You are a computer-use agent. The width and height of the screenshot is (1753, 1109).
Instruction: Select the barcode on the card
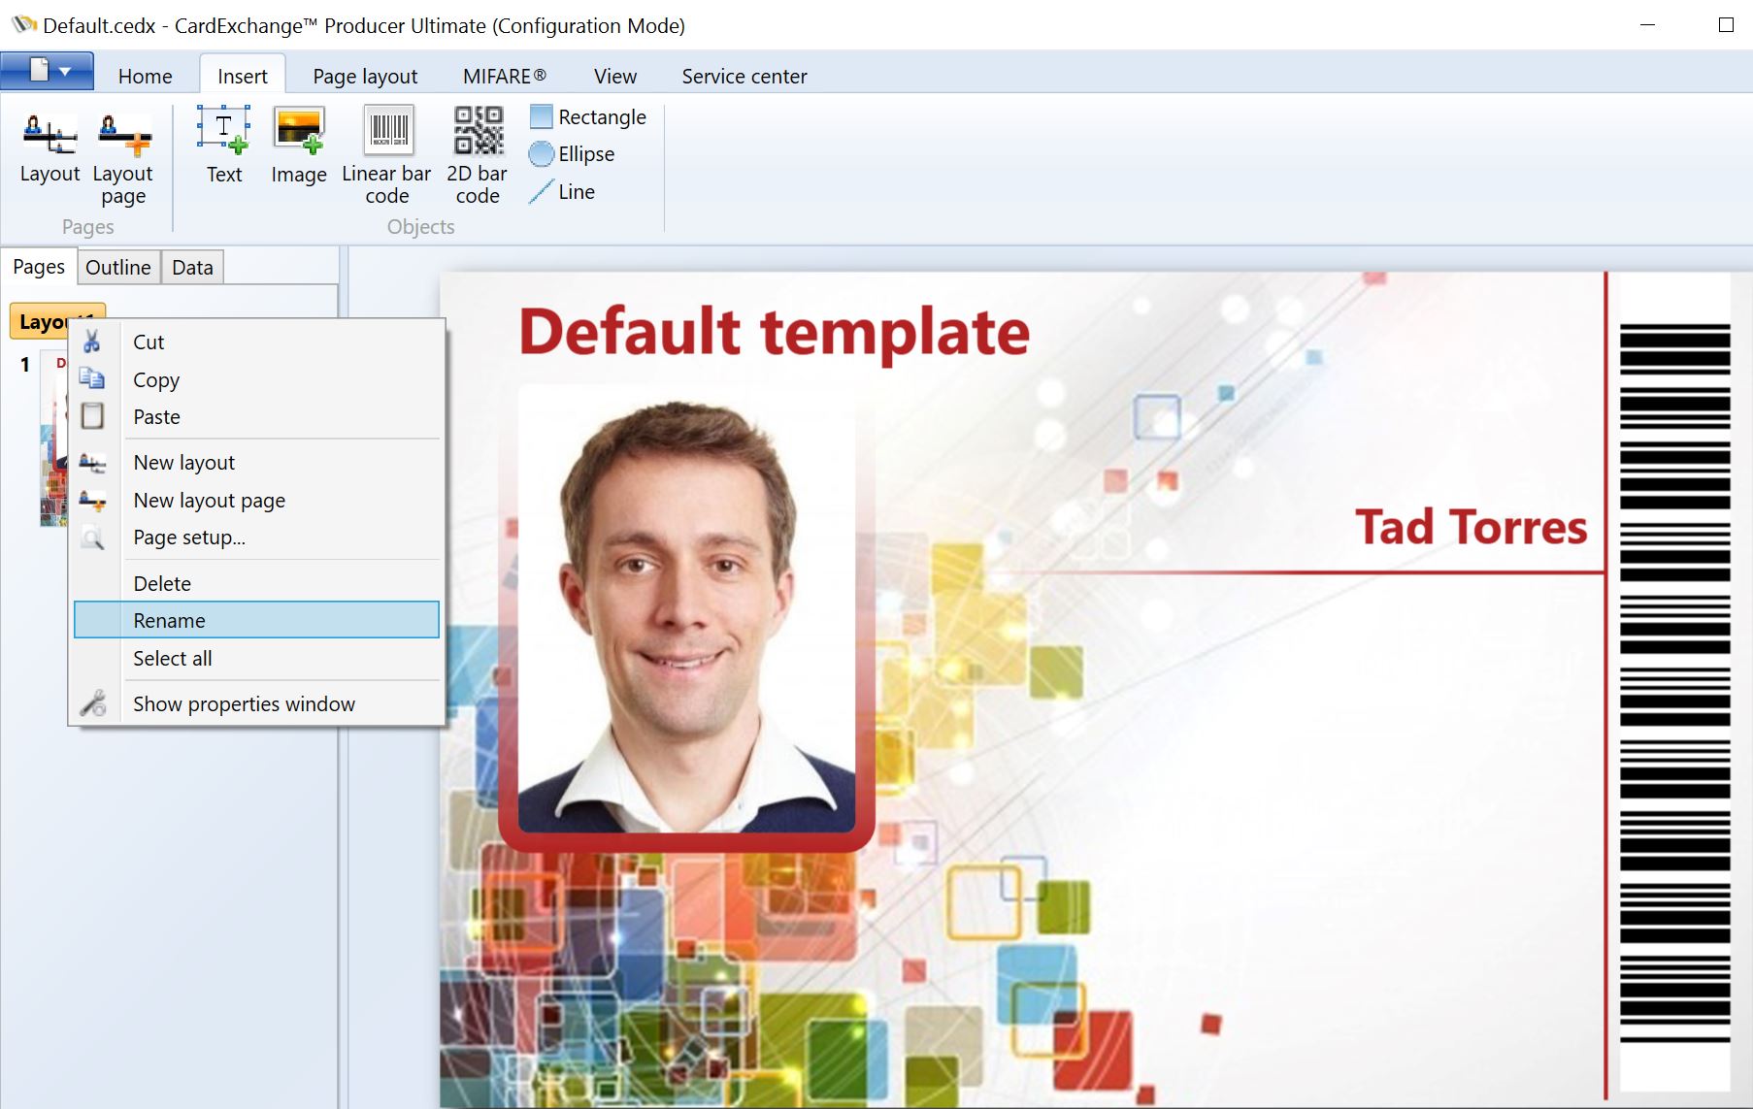(1674, 684)
